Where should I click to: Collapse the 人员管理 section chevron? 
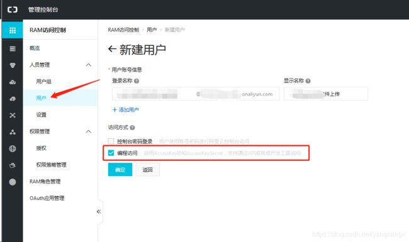89,65
